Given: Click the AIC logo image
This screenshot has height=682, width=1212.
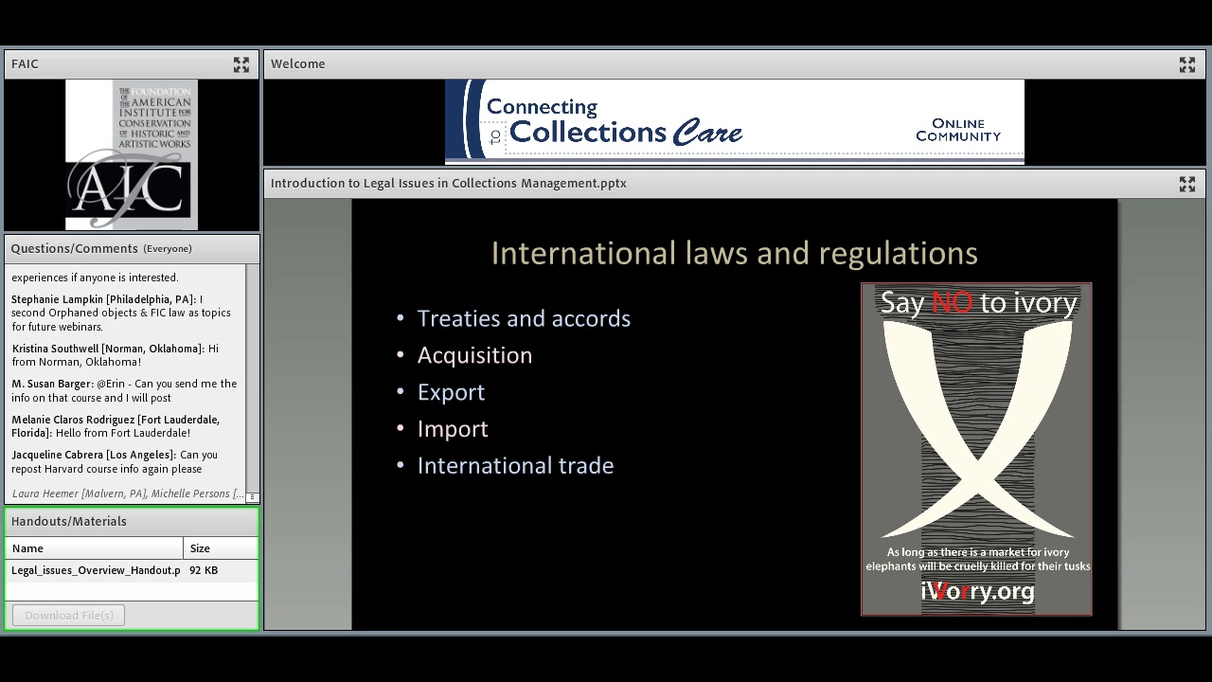Looking at the screenshot, I should pos(132,155).
